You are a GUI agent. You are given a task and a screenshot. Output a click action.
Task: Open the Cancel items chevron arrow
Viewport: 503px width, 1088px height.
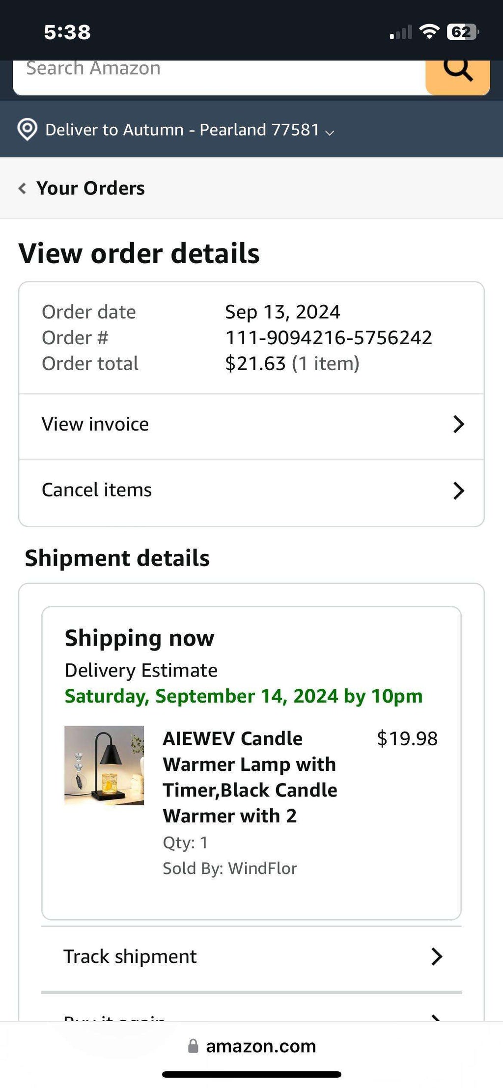click(458, 490)
